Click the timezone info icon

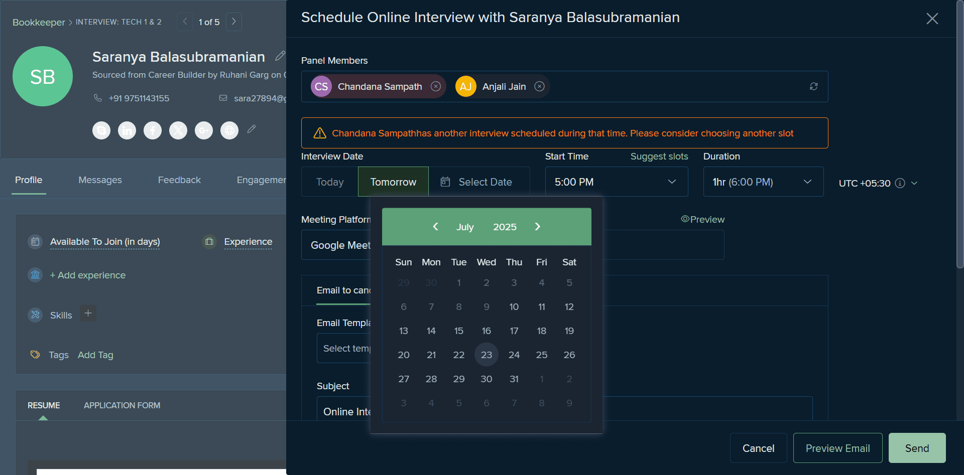tap(900, 183)
